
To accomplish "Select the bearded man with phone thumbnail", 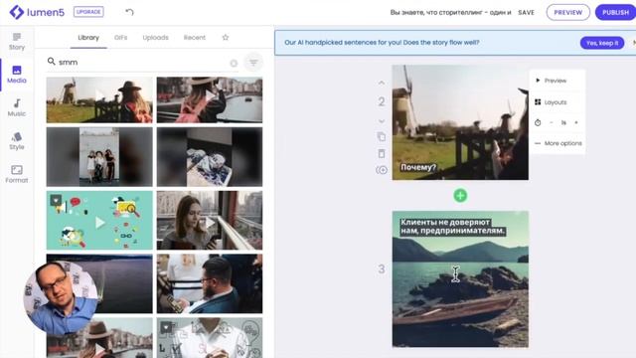I will pos(210,283).
